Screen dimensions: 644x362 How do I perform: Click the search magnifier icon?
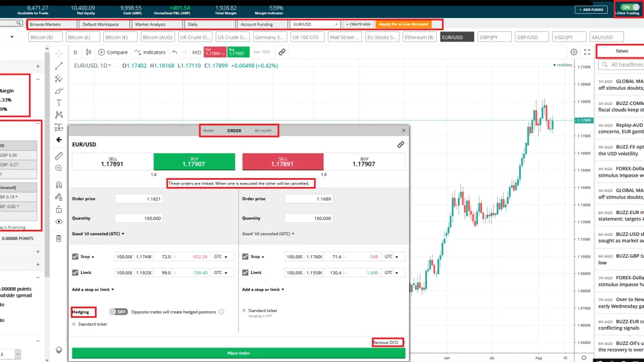pos(19,23)
